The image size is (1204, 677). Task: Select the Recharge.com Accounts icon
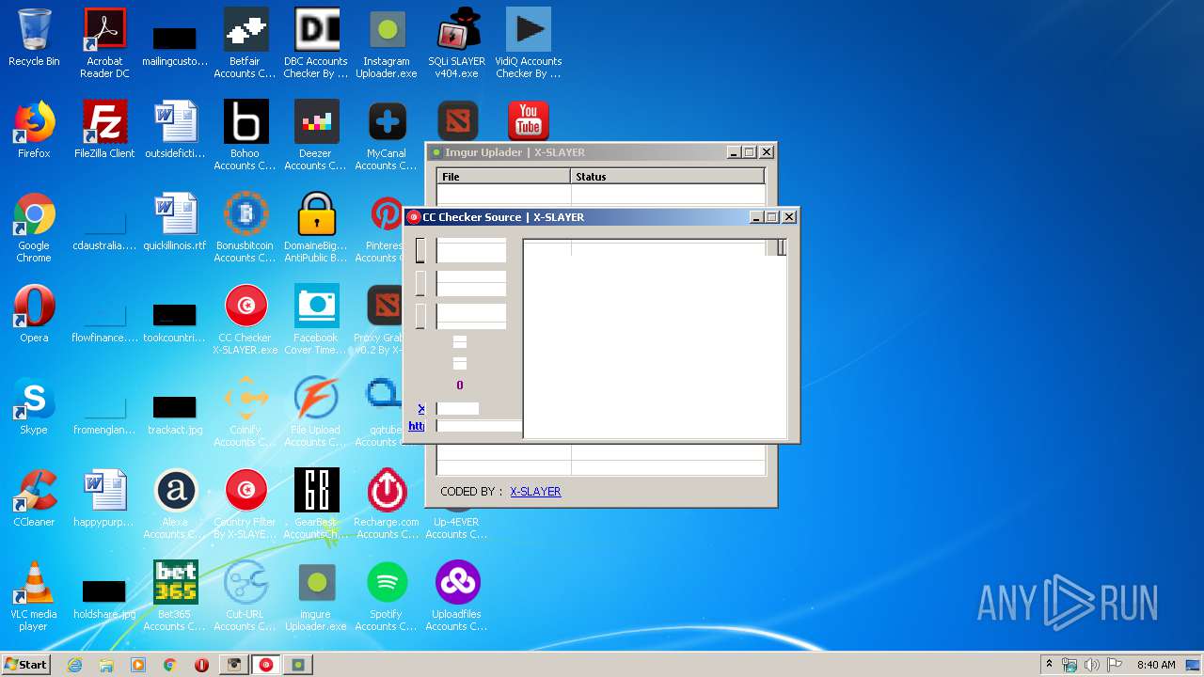click(387, 504)
